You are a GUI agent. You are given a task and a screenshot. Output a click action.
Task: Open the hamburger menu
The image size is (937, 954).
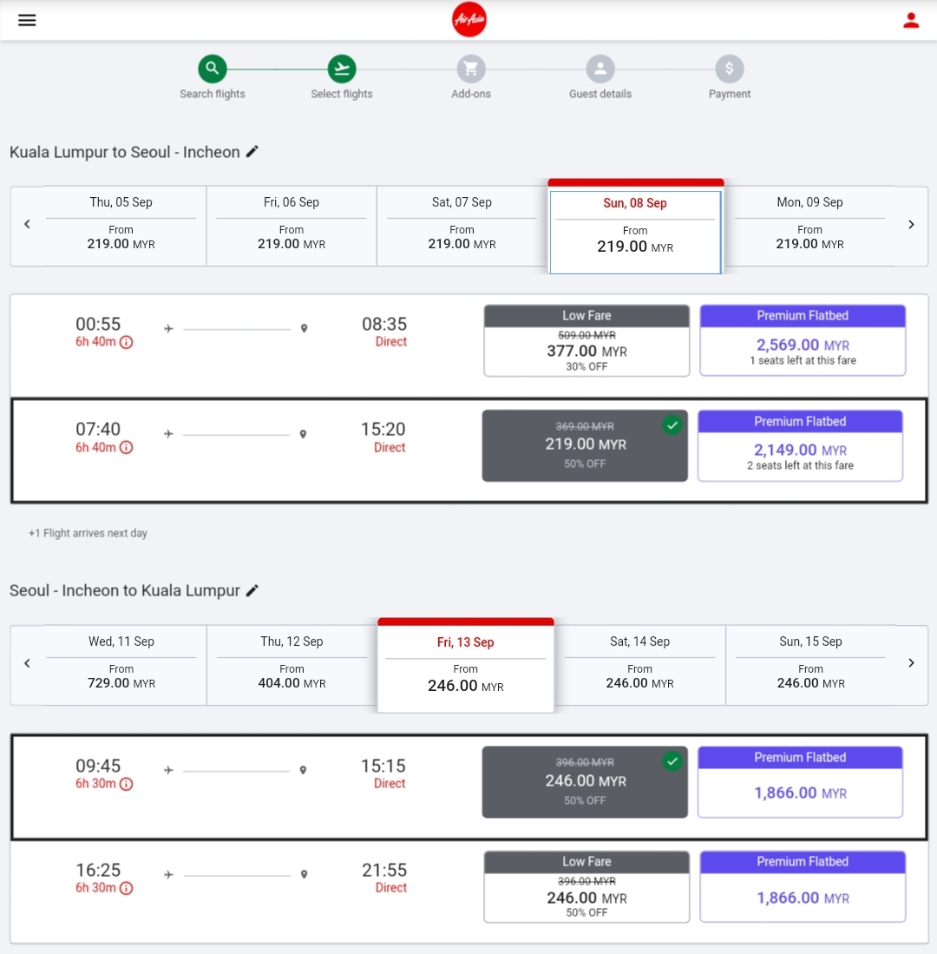coord(27,20)
